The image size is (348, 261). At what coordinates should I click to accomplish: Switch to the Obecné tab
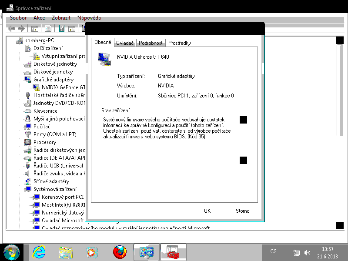[x=103, y=42]
